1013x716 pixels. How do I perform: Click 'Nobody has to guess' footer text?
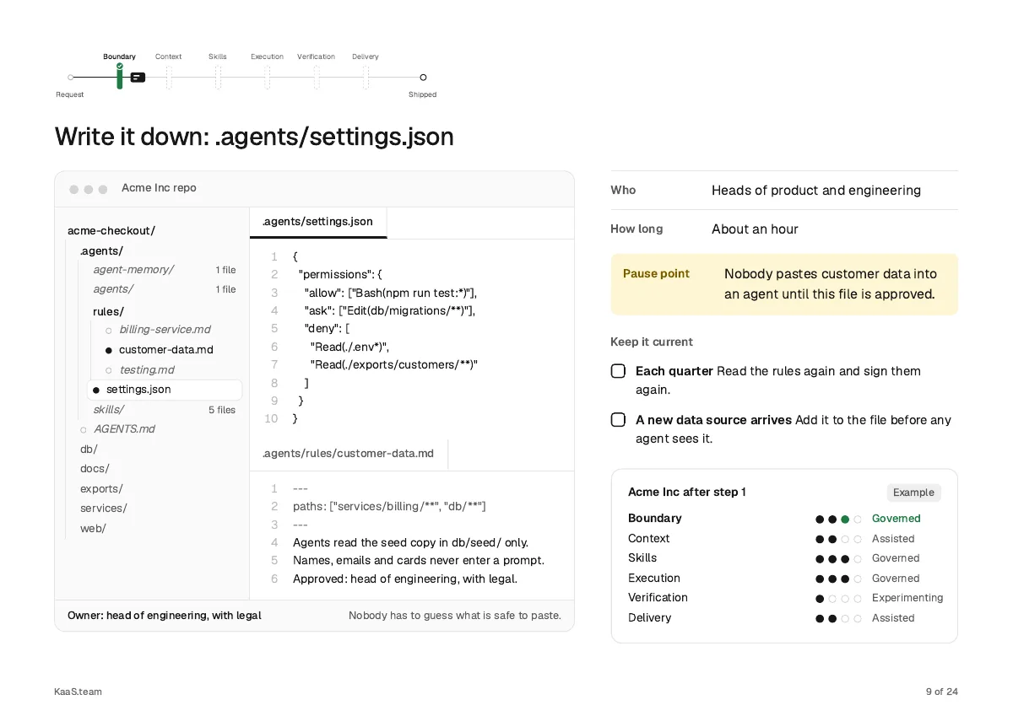coord(455,616)
